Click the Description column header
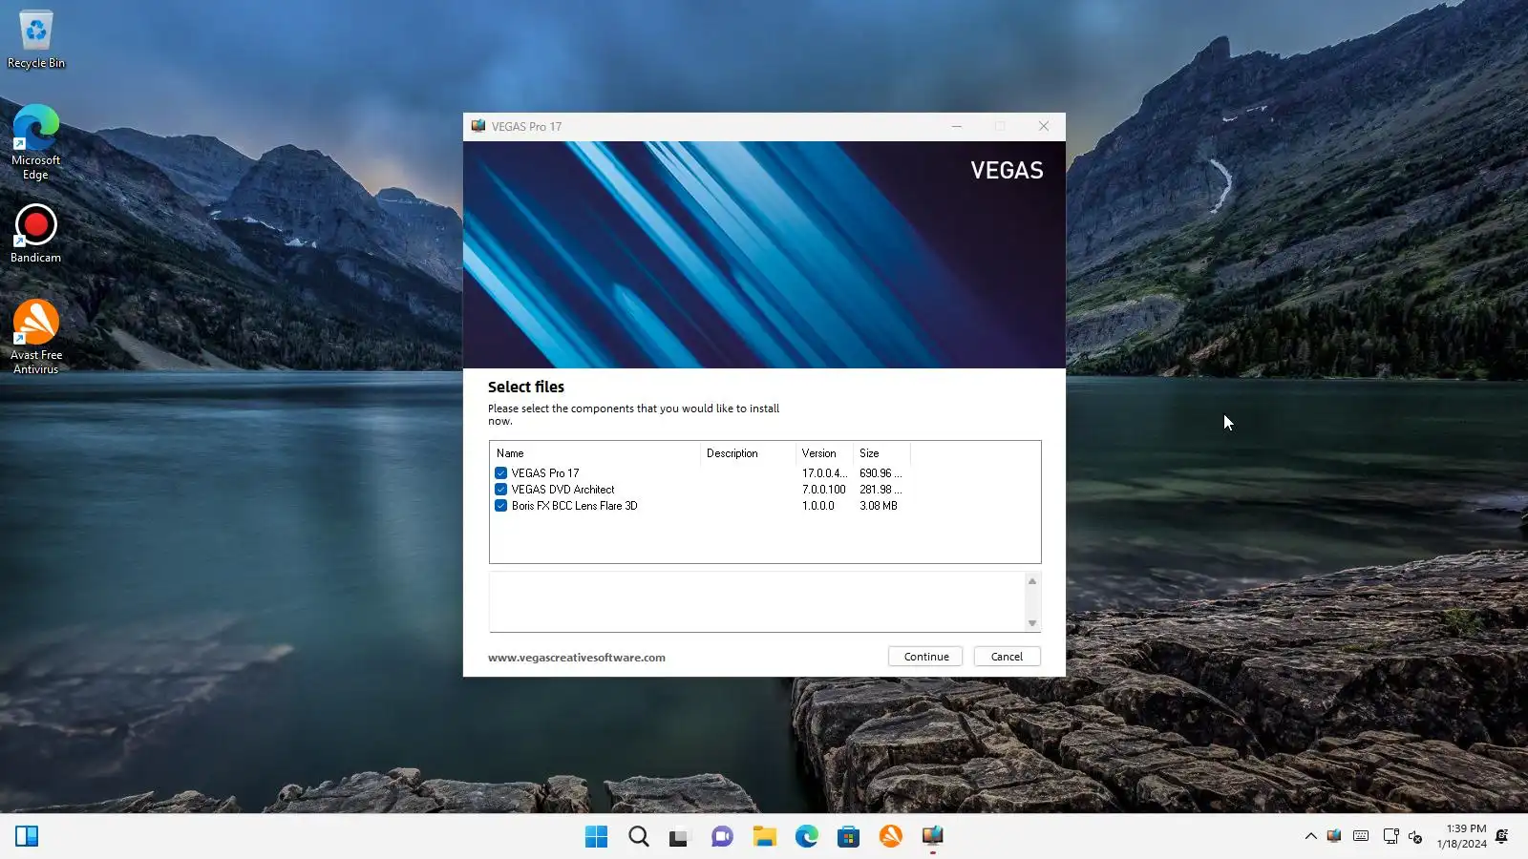The height and width of the screenshot is (859, 1528). coord(748,453)
